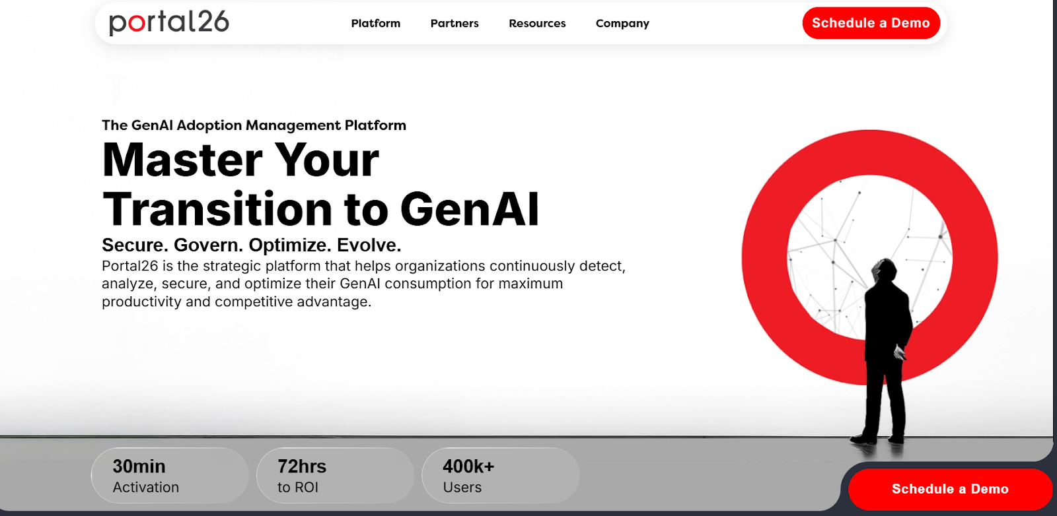Click 'The GenAI Adoption Management Platform' text

[x=254, y=125]
